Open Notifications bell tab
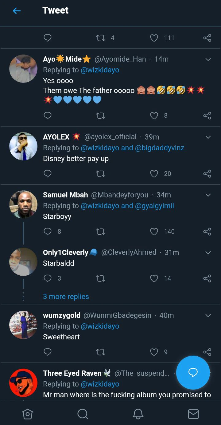This screenshot has width=221, height=425. 138,414
